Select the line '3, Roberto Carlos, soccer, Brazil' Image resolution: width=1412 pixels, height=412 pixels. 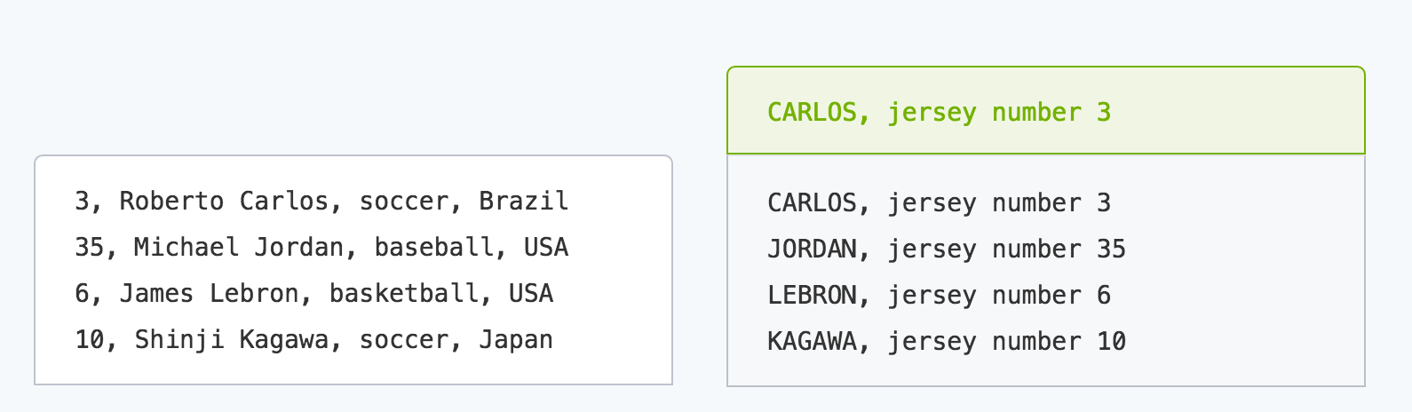[321, 201]
